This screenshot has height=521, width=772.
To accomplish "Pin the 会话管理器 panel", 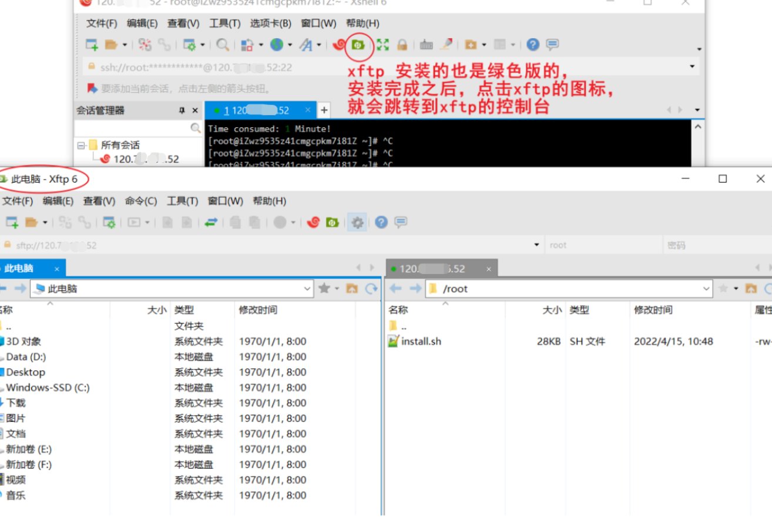I will [182, 110].
